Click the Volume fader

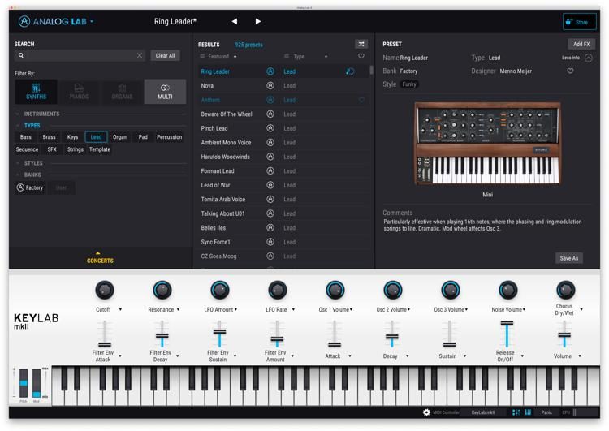point(564,334)
